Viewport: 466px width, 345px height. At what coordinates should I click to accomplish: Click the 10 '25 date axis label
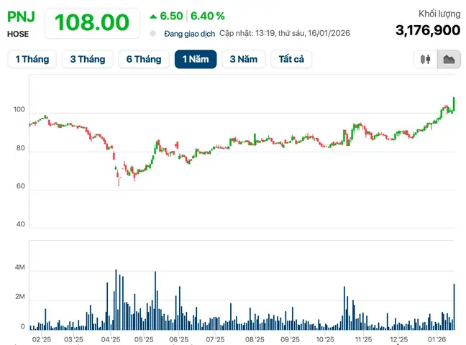coord(325,339)
